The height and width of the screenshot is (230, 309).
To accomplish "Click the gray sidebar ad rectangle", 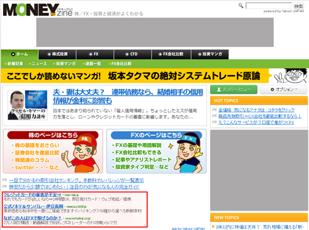I will (x=259, y=170).
